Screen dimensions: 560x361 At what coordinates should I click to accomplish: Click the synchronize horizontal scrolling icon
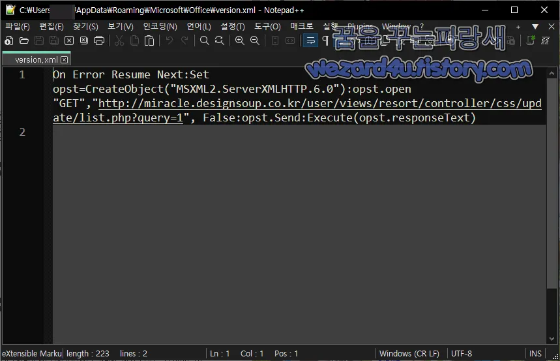[290, 40]
